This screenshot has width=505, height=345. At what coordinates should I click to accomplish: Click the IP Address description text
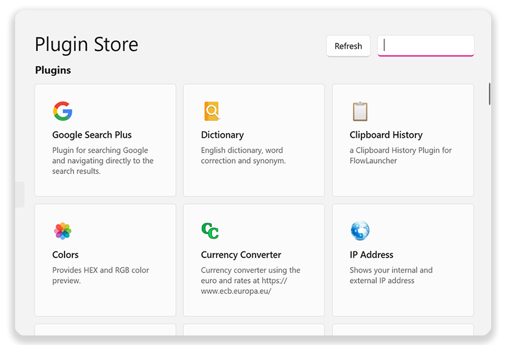tap(391, 275)
